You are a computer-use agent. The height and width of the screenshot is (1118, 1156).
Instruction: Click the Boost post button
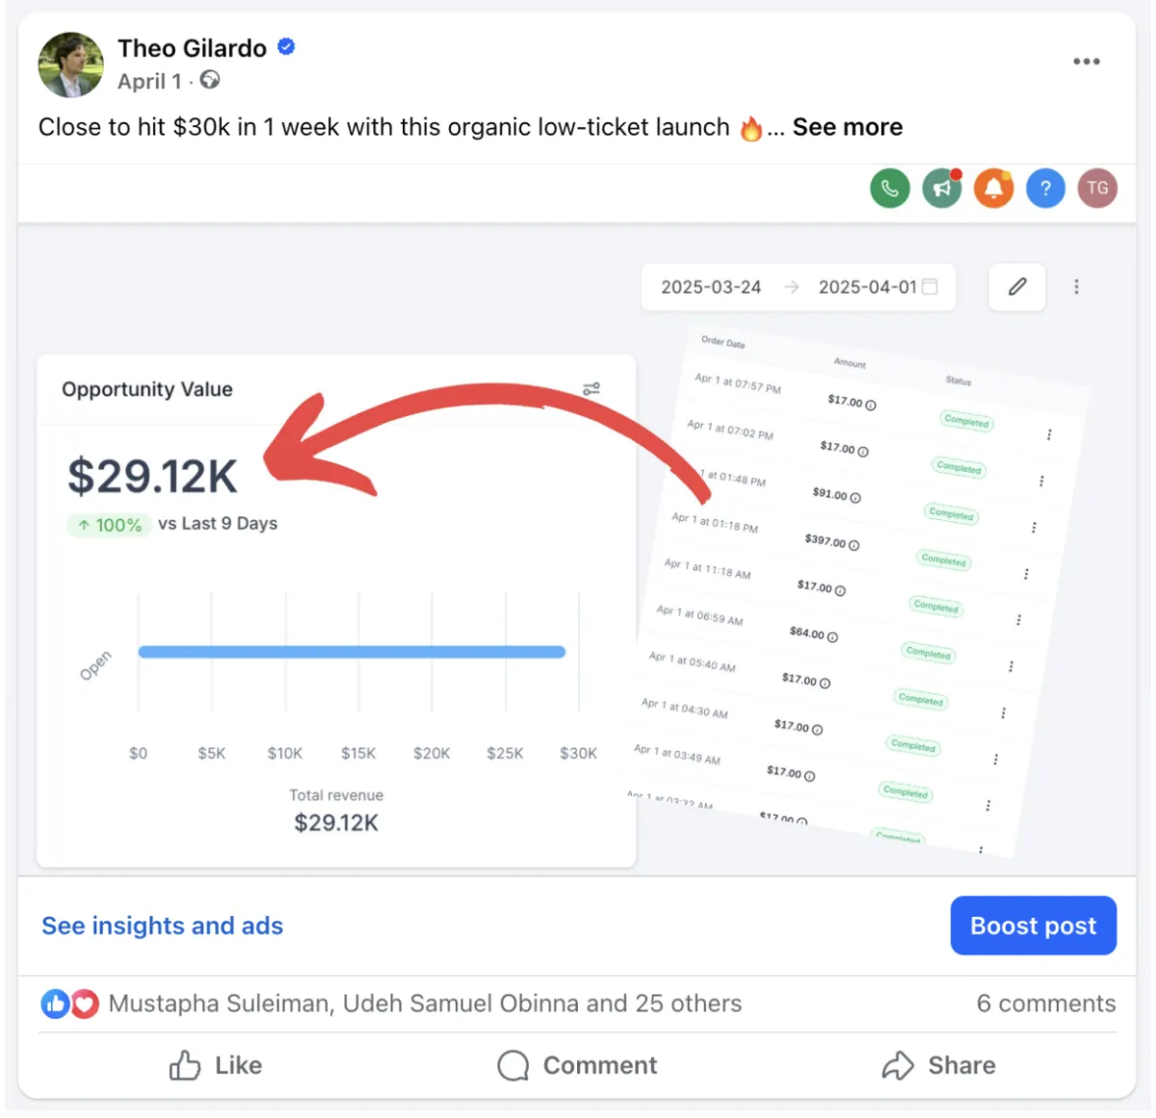(1034, 925)
